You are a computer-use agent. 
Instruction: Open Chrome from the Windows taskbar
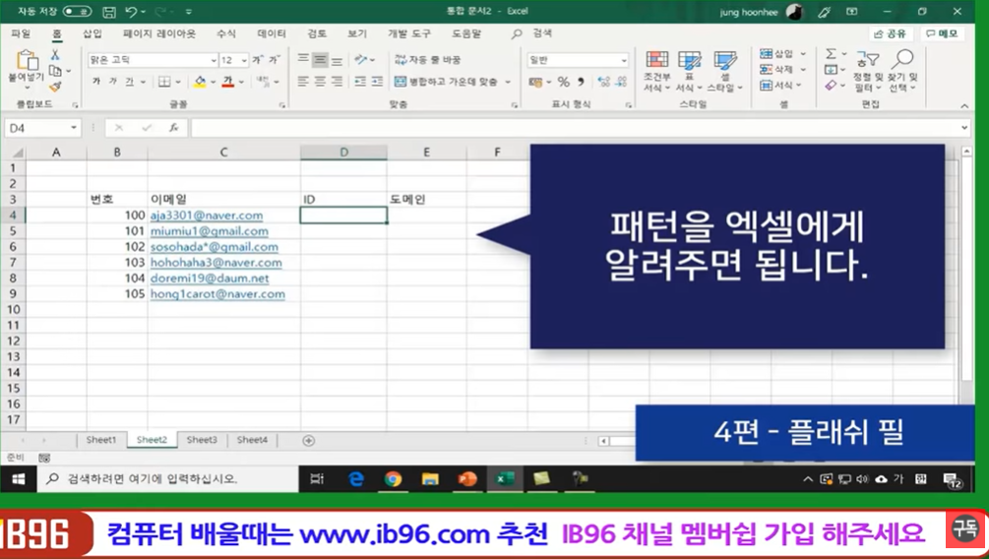[393, 479]
